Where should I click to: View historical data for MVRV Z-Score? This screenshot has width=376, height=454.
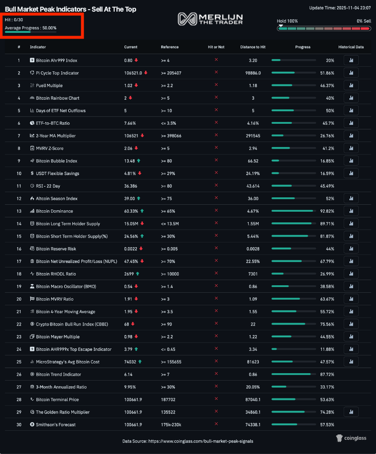pyautogui.click(x=351, y=148)
